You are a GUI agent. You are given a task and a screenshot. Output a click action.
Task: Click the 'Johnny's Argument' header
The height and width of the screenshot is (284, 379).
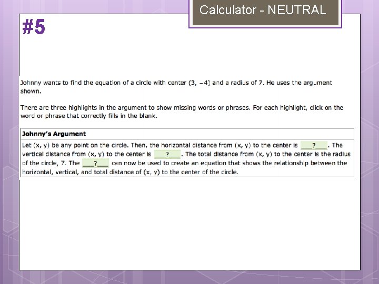pyautogui.click(x=54, y=134)
